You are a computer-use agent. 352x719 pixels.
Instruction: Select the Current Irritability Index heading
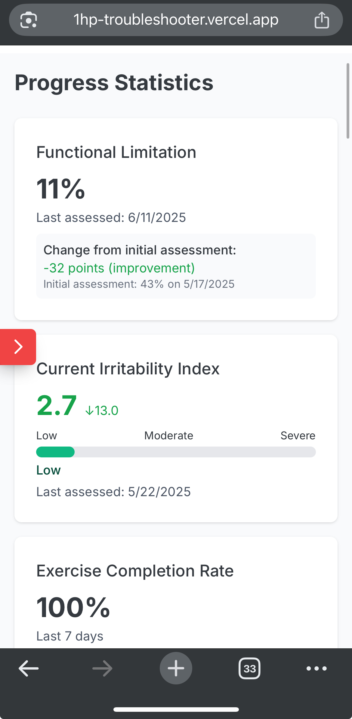128,369
